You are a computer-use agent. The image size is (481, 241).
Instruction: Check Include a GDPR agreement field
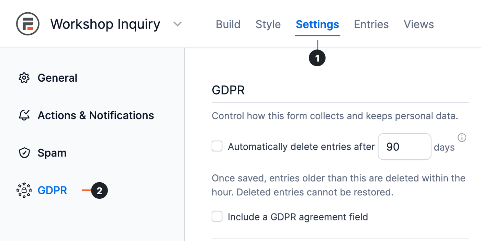217,216
